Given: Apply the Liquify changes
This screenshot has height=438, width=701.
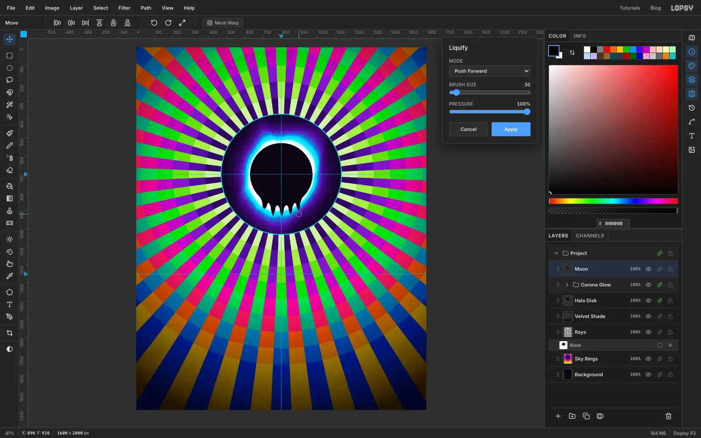Looking at the screenshot, I should [x=511, y=129].
